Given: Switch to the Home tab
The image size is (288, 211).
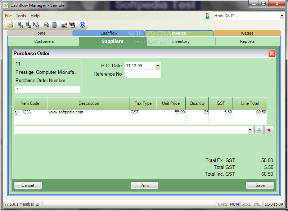Looking at the screenshot, I should pyautogui.click(x=40, y=33).
